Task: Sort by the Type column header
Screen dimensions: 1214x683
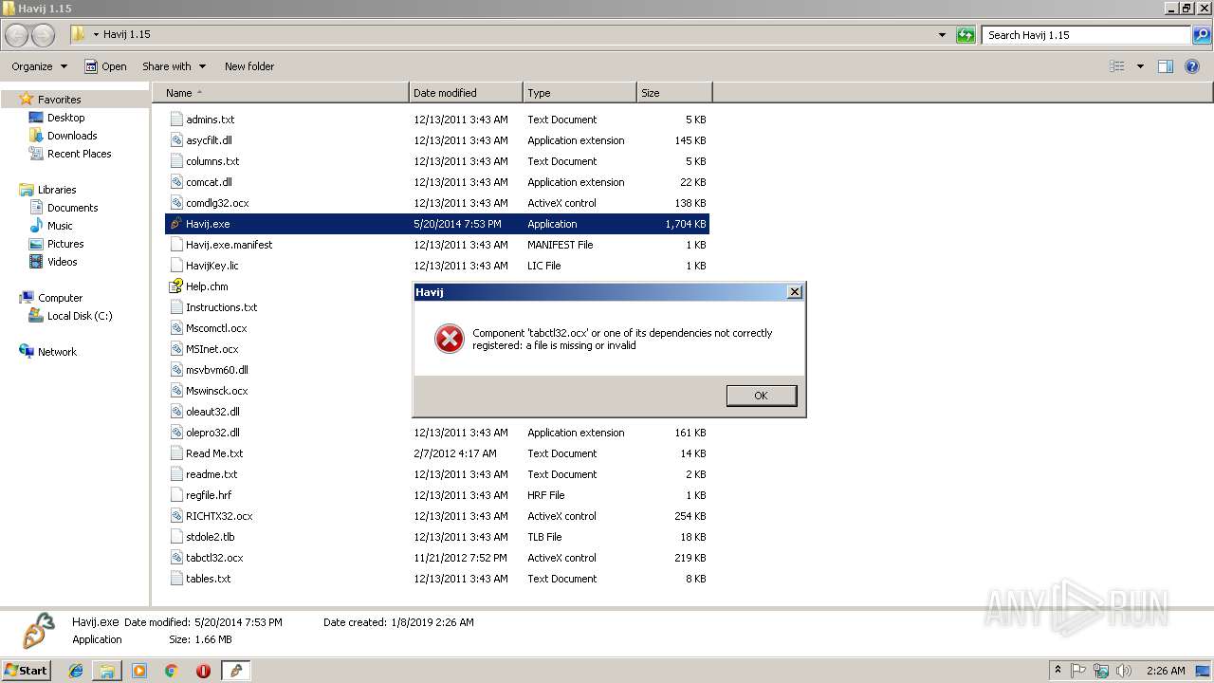Action: 579,93
